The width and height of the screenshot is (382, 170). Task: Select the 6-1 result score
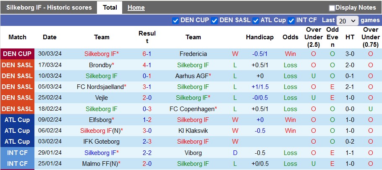pyautogui.click(x=147, y=54)
